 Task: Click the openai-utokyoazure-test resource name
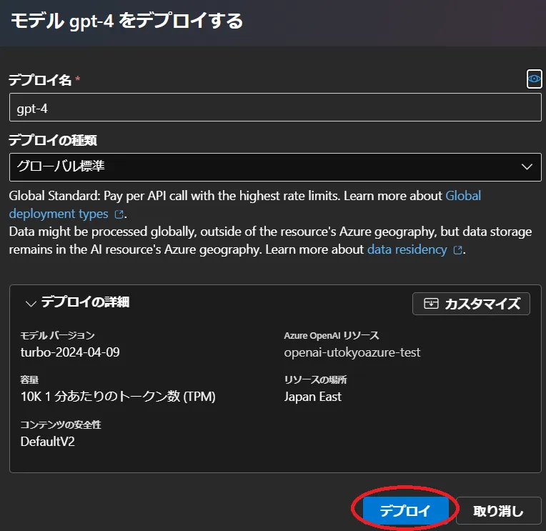pos(352,352)
